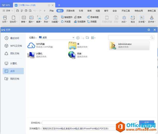The image size is (158, 134).
Task: Add a new document tab with plus
Action: click(59, 5)
